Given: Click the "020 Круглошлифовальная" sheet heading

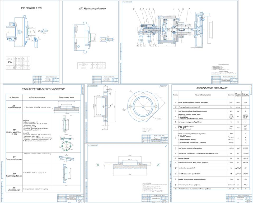Looking at the screenshot, I should pyautogui.click(x=92, y=9).
